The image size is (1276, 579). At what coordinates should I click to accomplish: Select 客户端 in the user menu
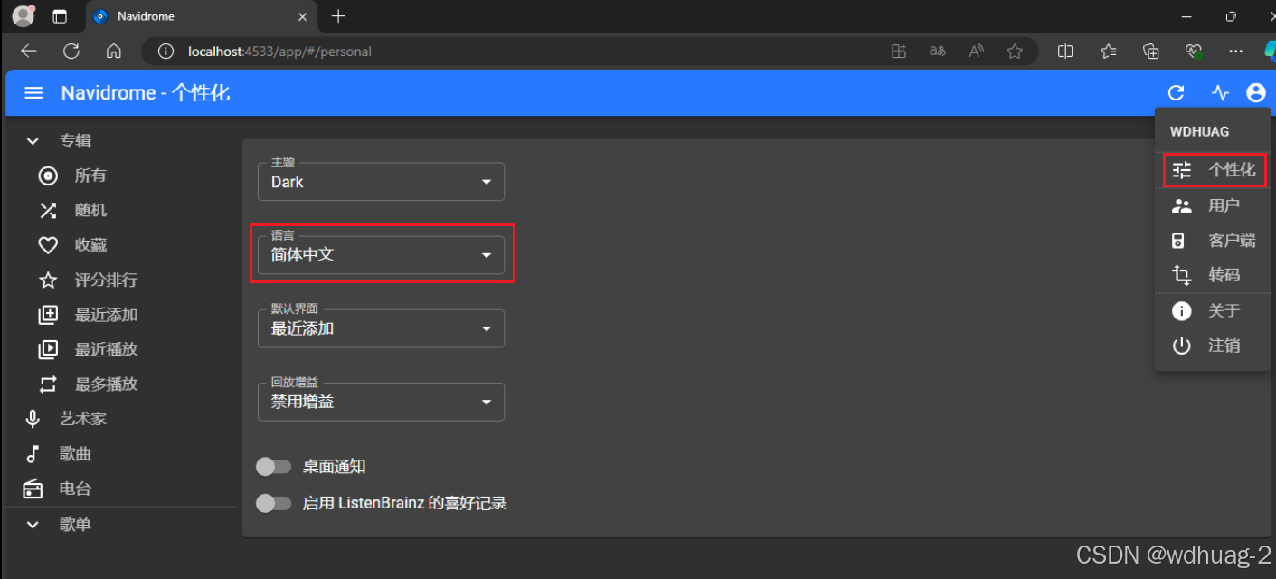point(1213,241)
